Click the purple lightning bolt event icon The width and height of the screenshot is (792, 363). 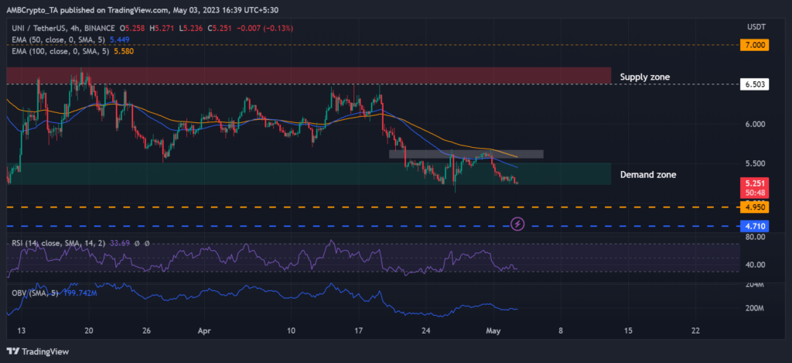(517, 224)
